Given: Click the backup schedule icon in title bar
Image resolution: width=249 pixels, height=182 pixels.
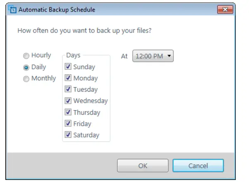Looking at the screenshot, I should pos(13,10).
